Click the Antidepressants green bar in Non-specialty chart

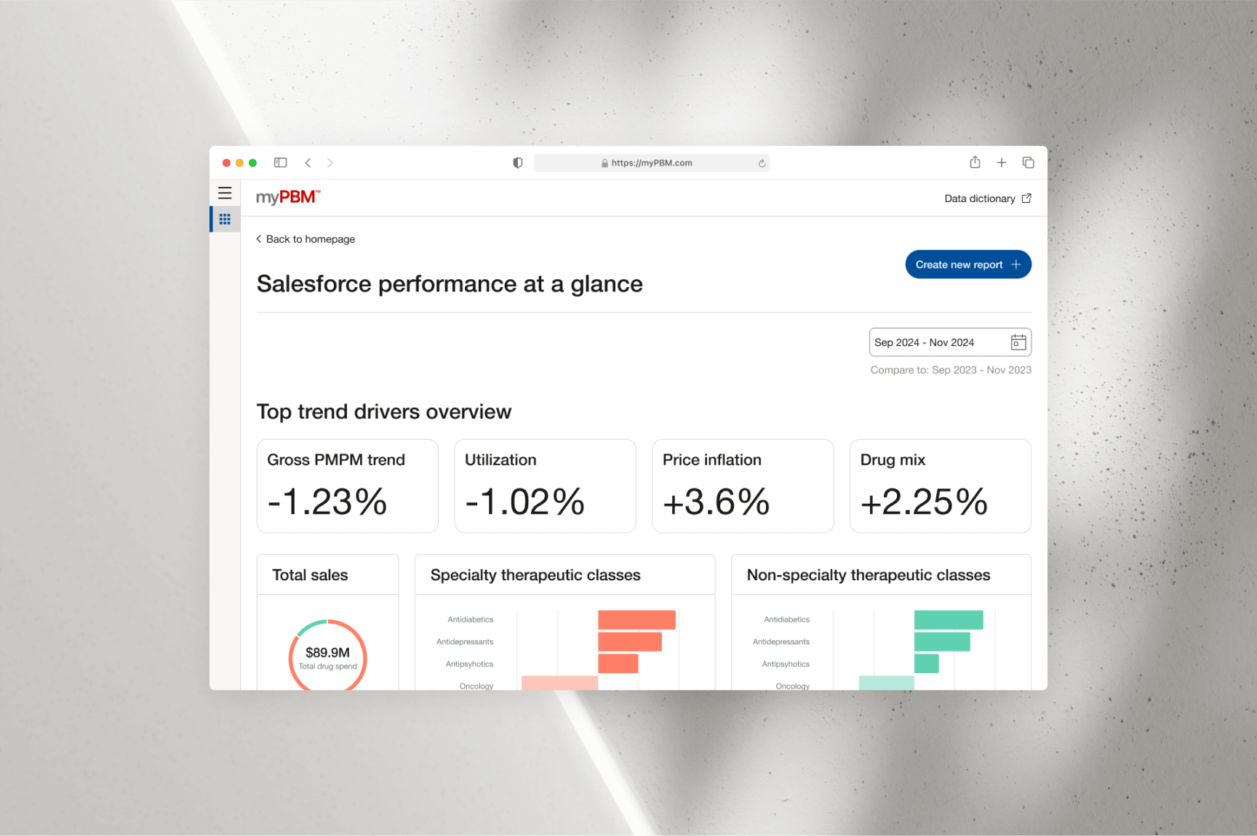coord(941,642)
